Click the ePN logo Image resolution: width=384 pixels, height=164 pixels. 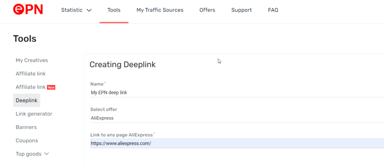pyautogui.click(x=28, y=10)
